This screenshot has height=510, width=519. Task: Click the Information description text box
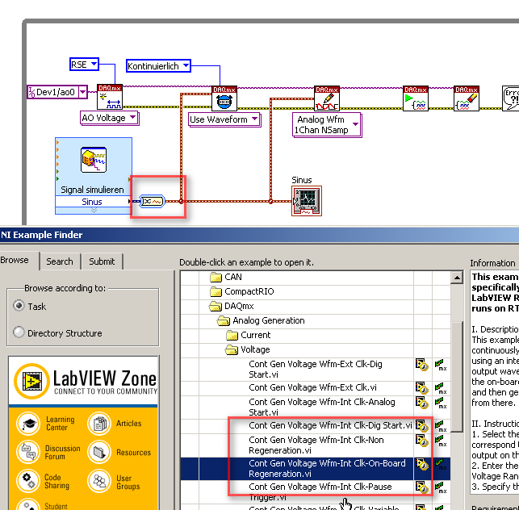pyautogui.click(x=495, y=382)
